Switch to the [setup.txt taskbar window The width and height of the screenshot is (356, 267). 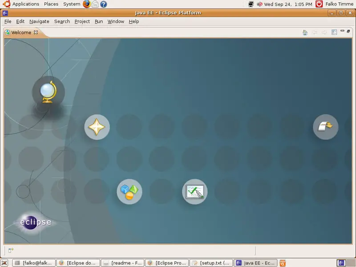211,263
